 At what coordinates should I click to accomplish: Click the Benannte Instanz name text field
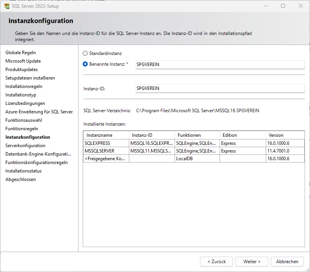(x=220, y=65)
